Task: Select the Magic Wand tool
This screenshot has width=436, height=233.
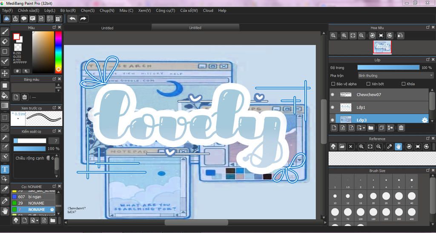Action: coord(5,137)
